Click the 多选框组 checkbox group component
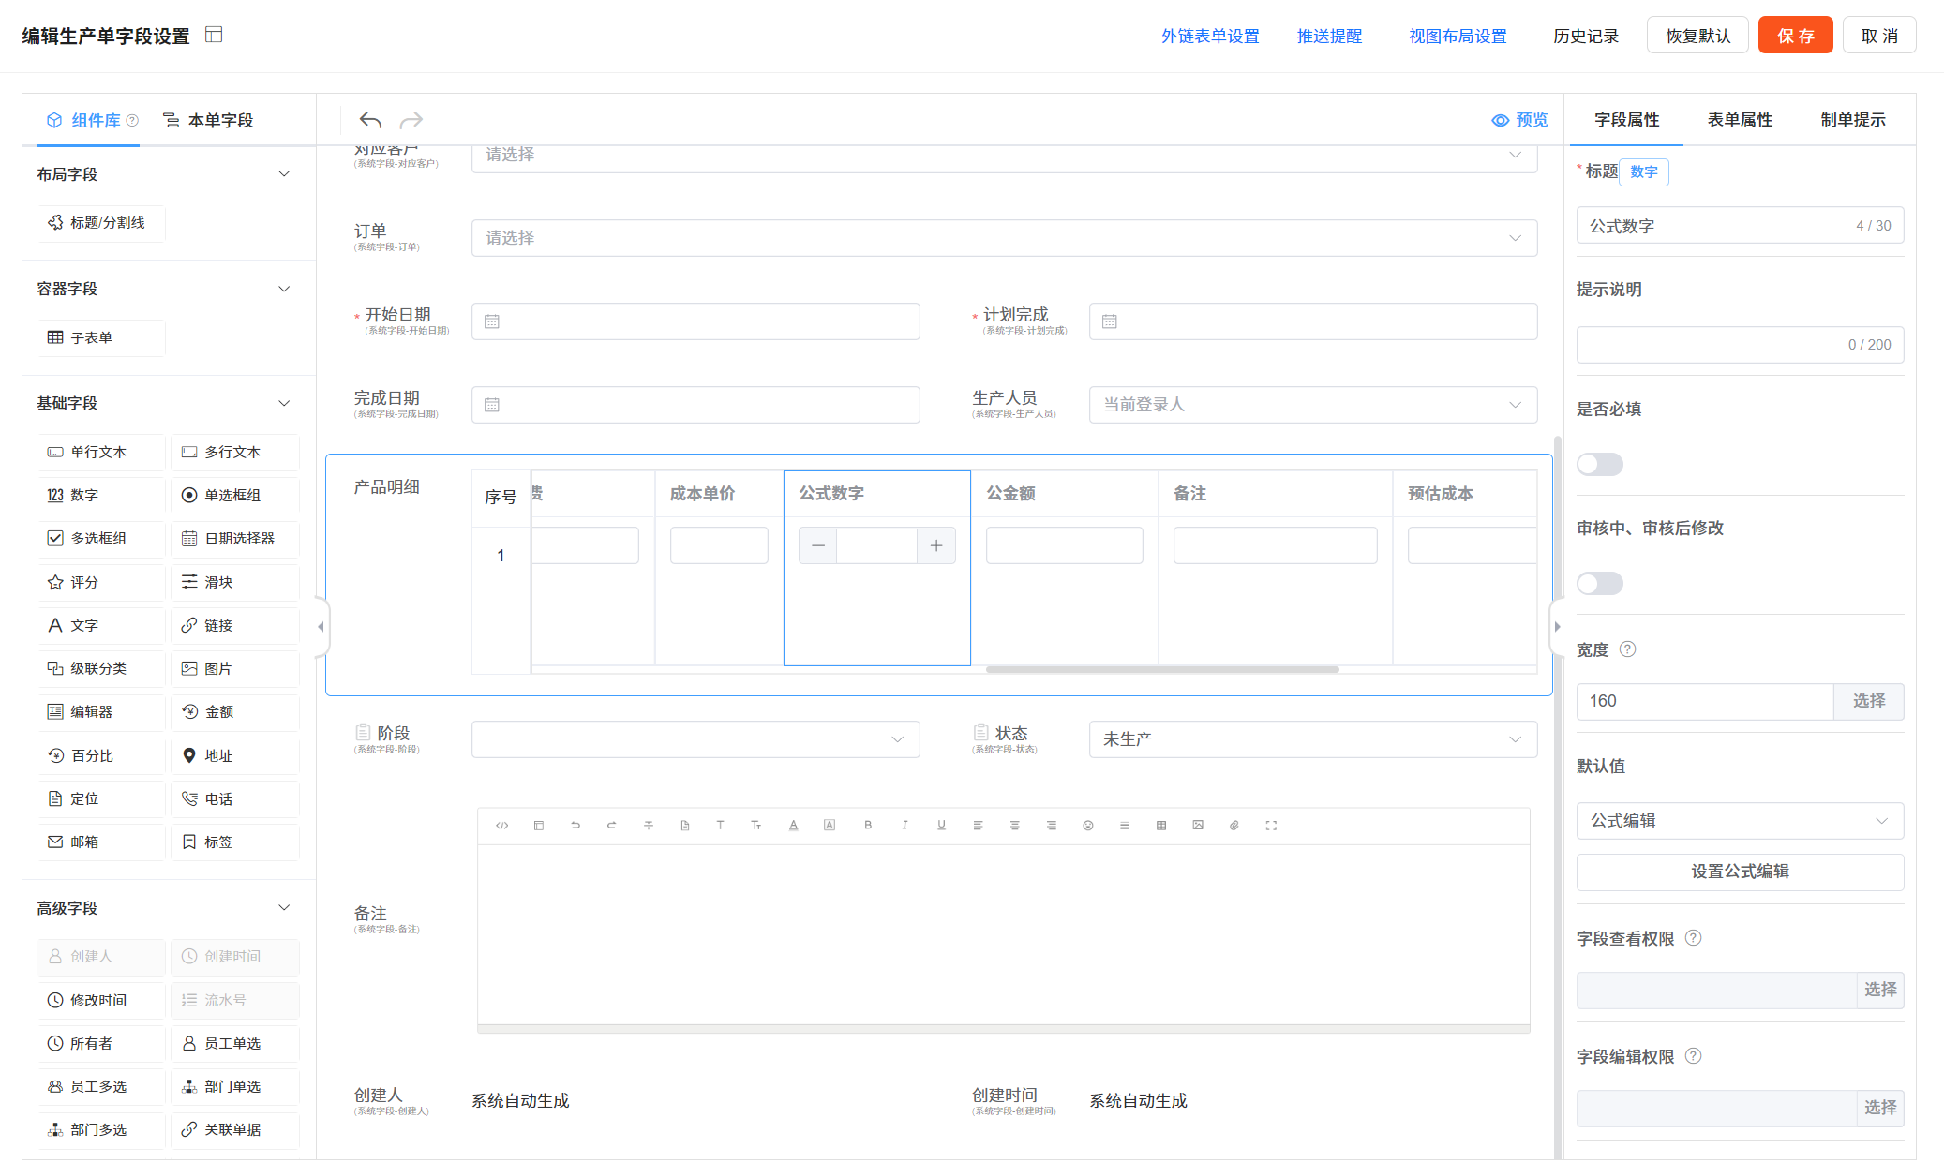 pyautogui.click(x=100, y=538)
